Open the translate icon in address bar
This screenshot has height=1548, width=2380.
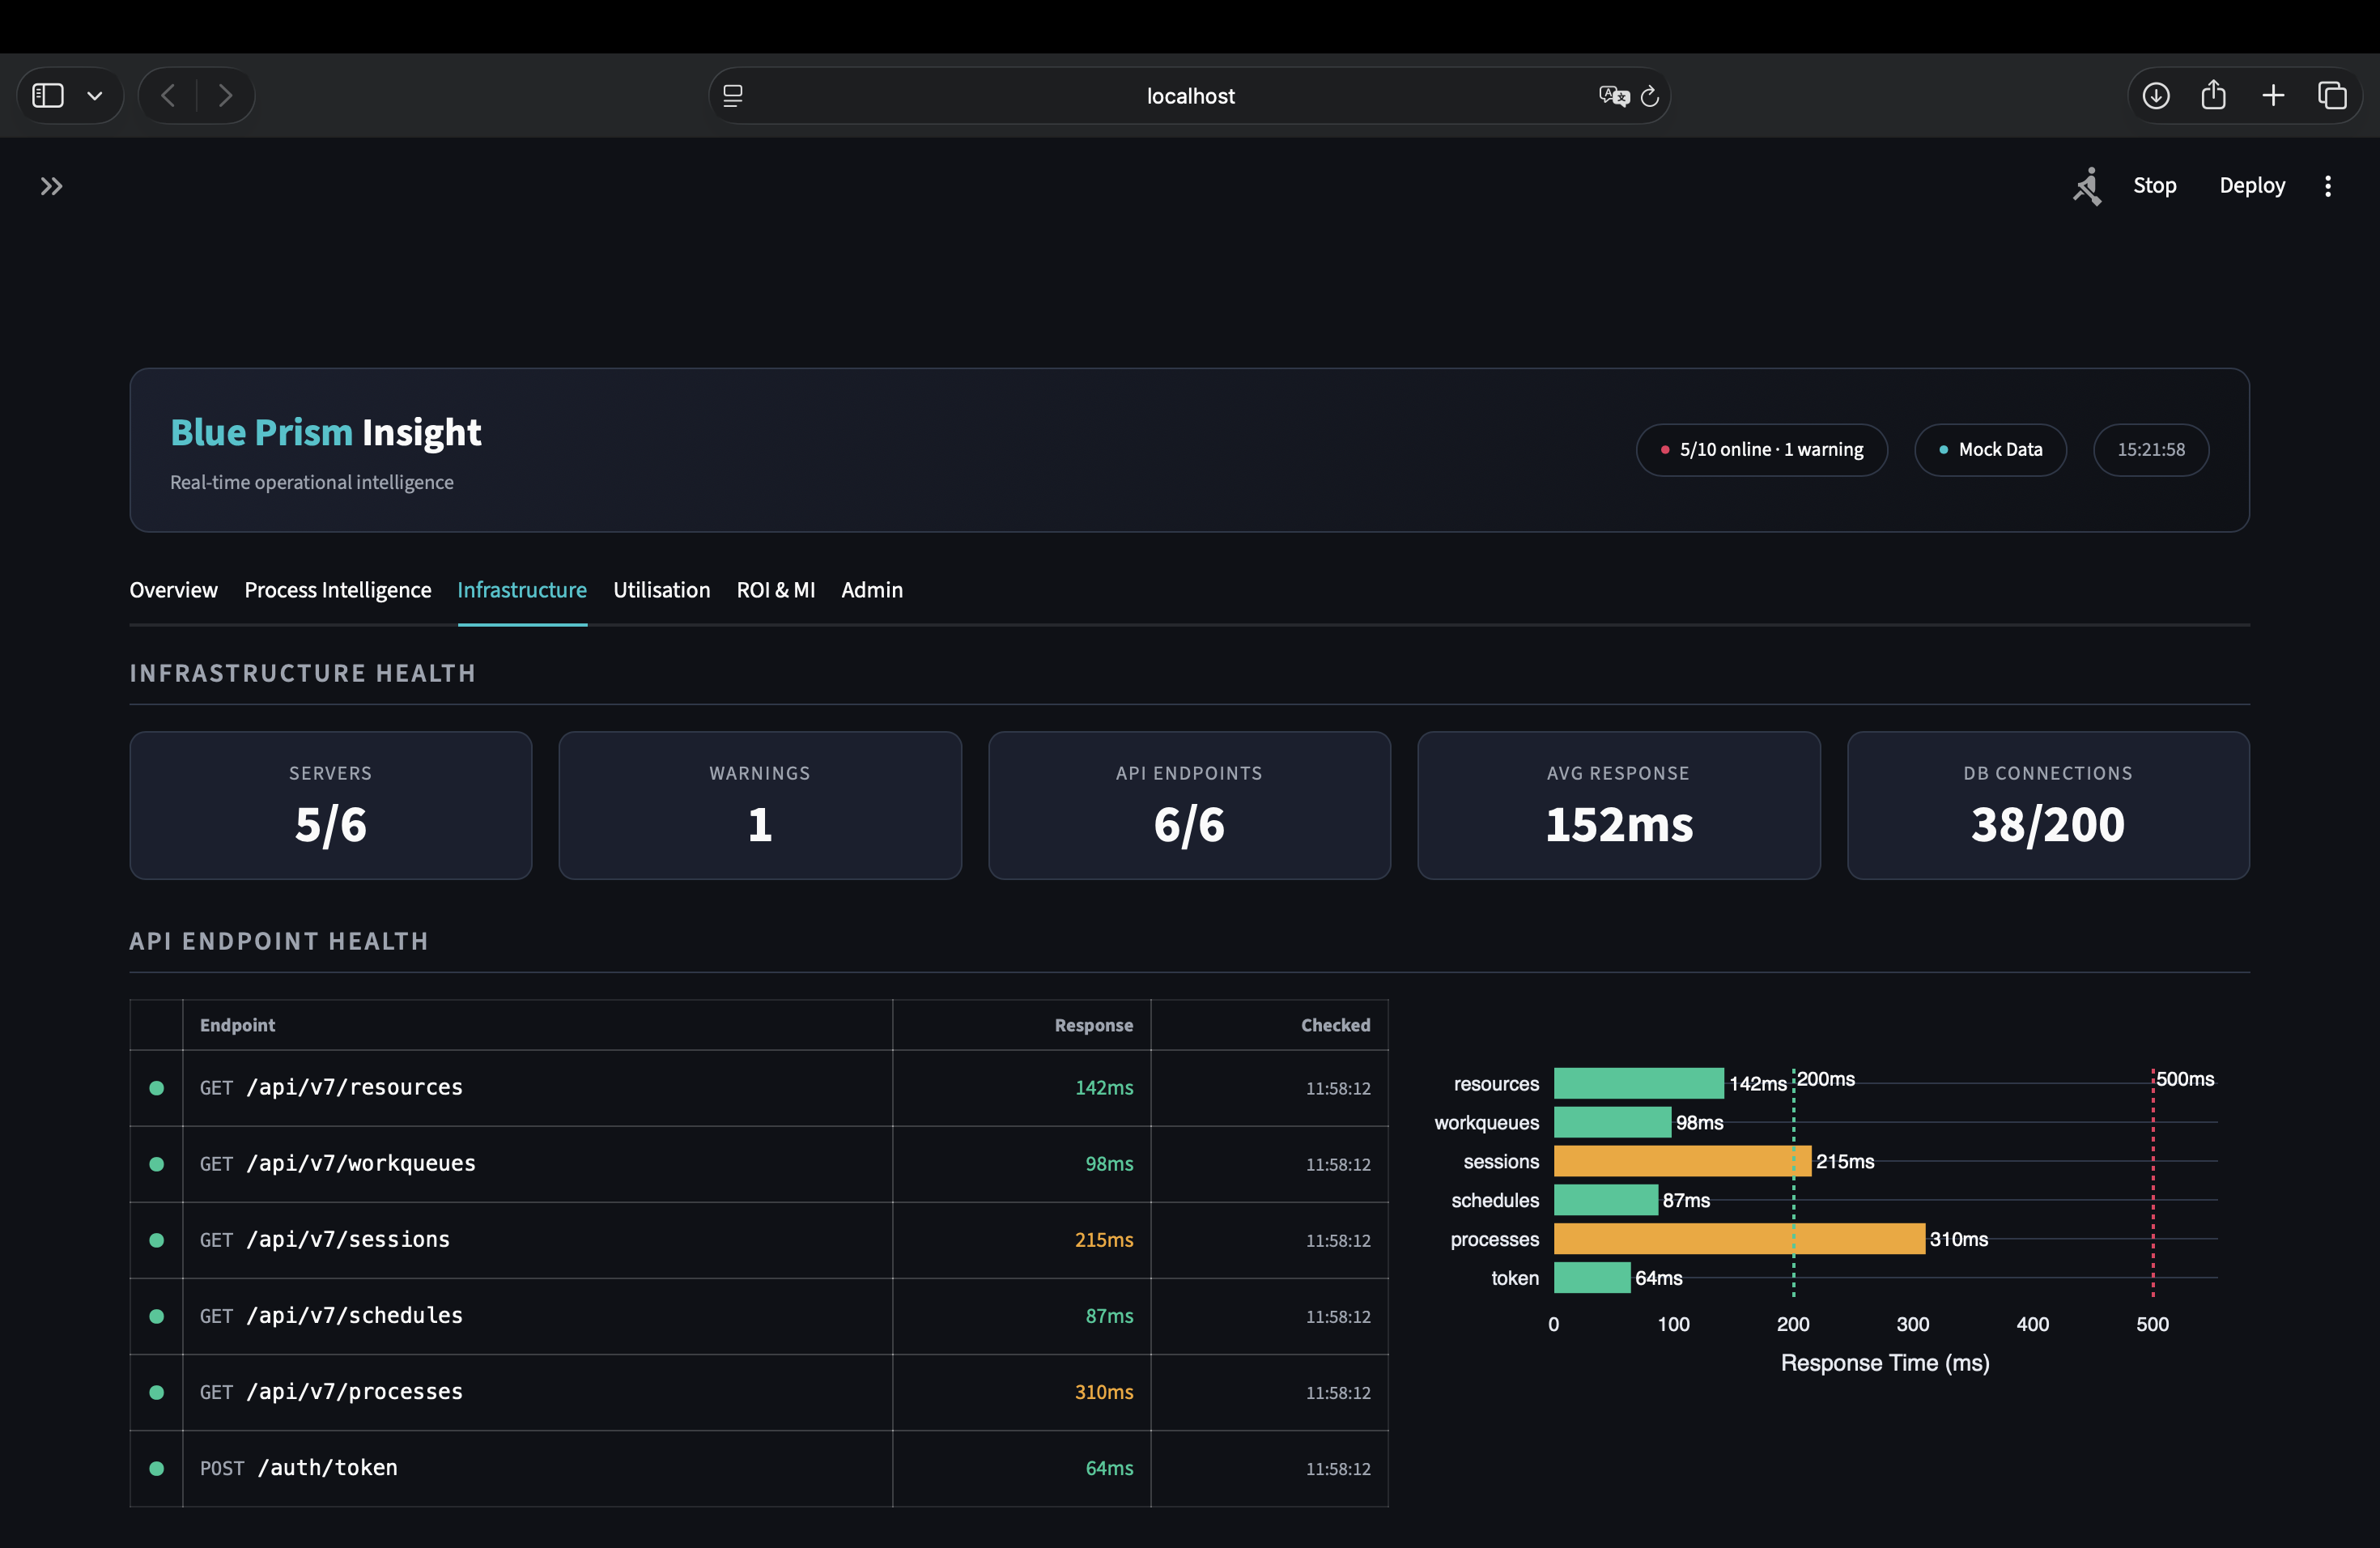(1612, 95)
